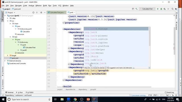The image size is (182, 102).
Task: Open the Ant Build side panel
Action: (x=176, y=26)
